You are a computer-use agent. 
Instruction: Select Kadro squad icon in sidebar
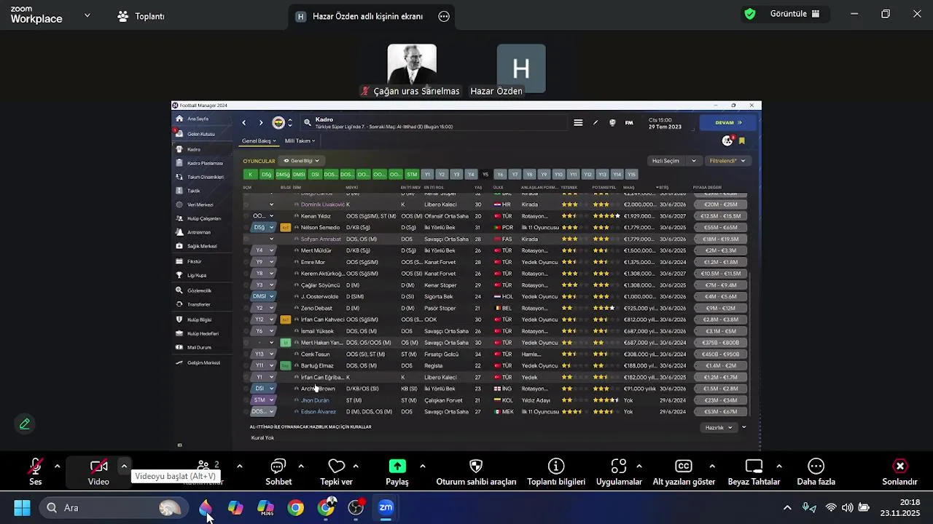pyautogui.click(x=179, y=149)
